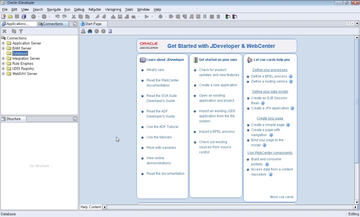
Task: Click the Print icon on Start Page toolbar
Action: 83,31
